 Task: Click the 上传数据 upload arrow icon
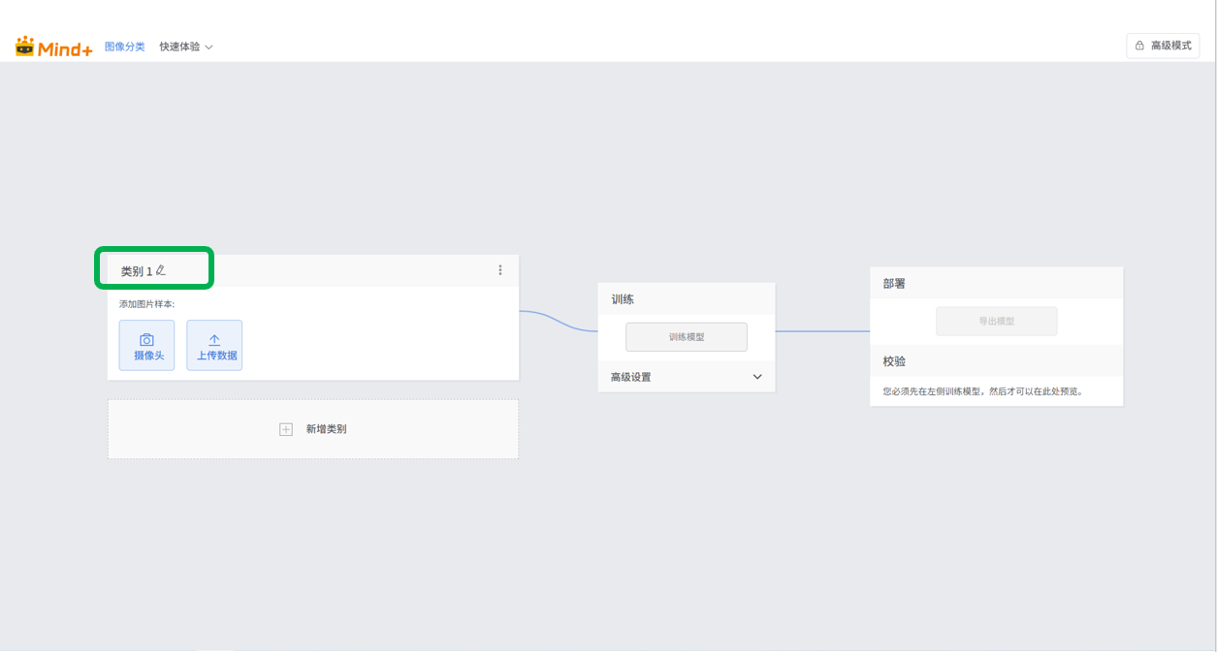[214, 340]
